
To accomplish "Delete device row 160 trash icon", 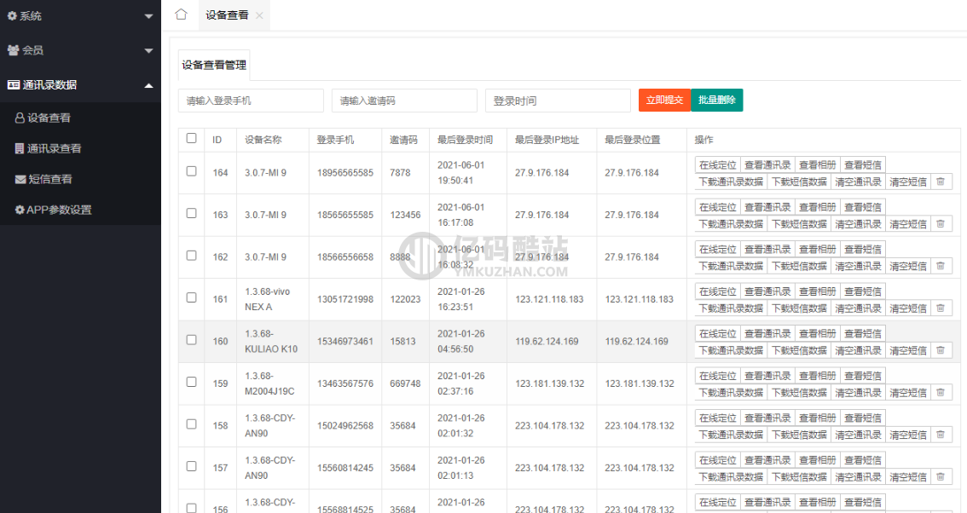I will tap(941, 350).
